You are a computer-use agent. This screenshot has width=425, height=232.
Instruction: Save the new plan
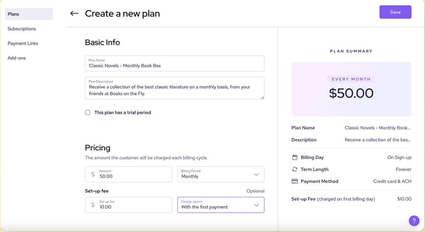pyautogui.click(x=395, y=12)
